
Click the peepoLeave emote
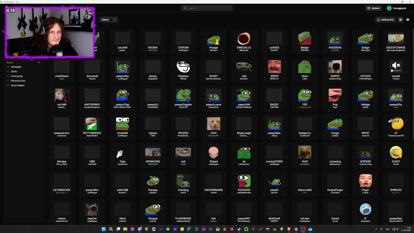click(213, 98)
